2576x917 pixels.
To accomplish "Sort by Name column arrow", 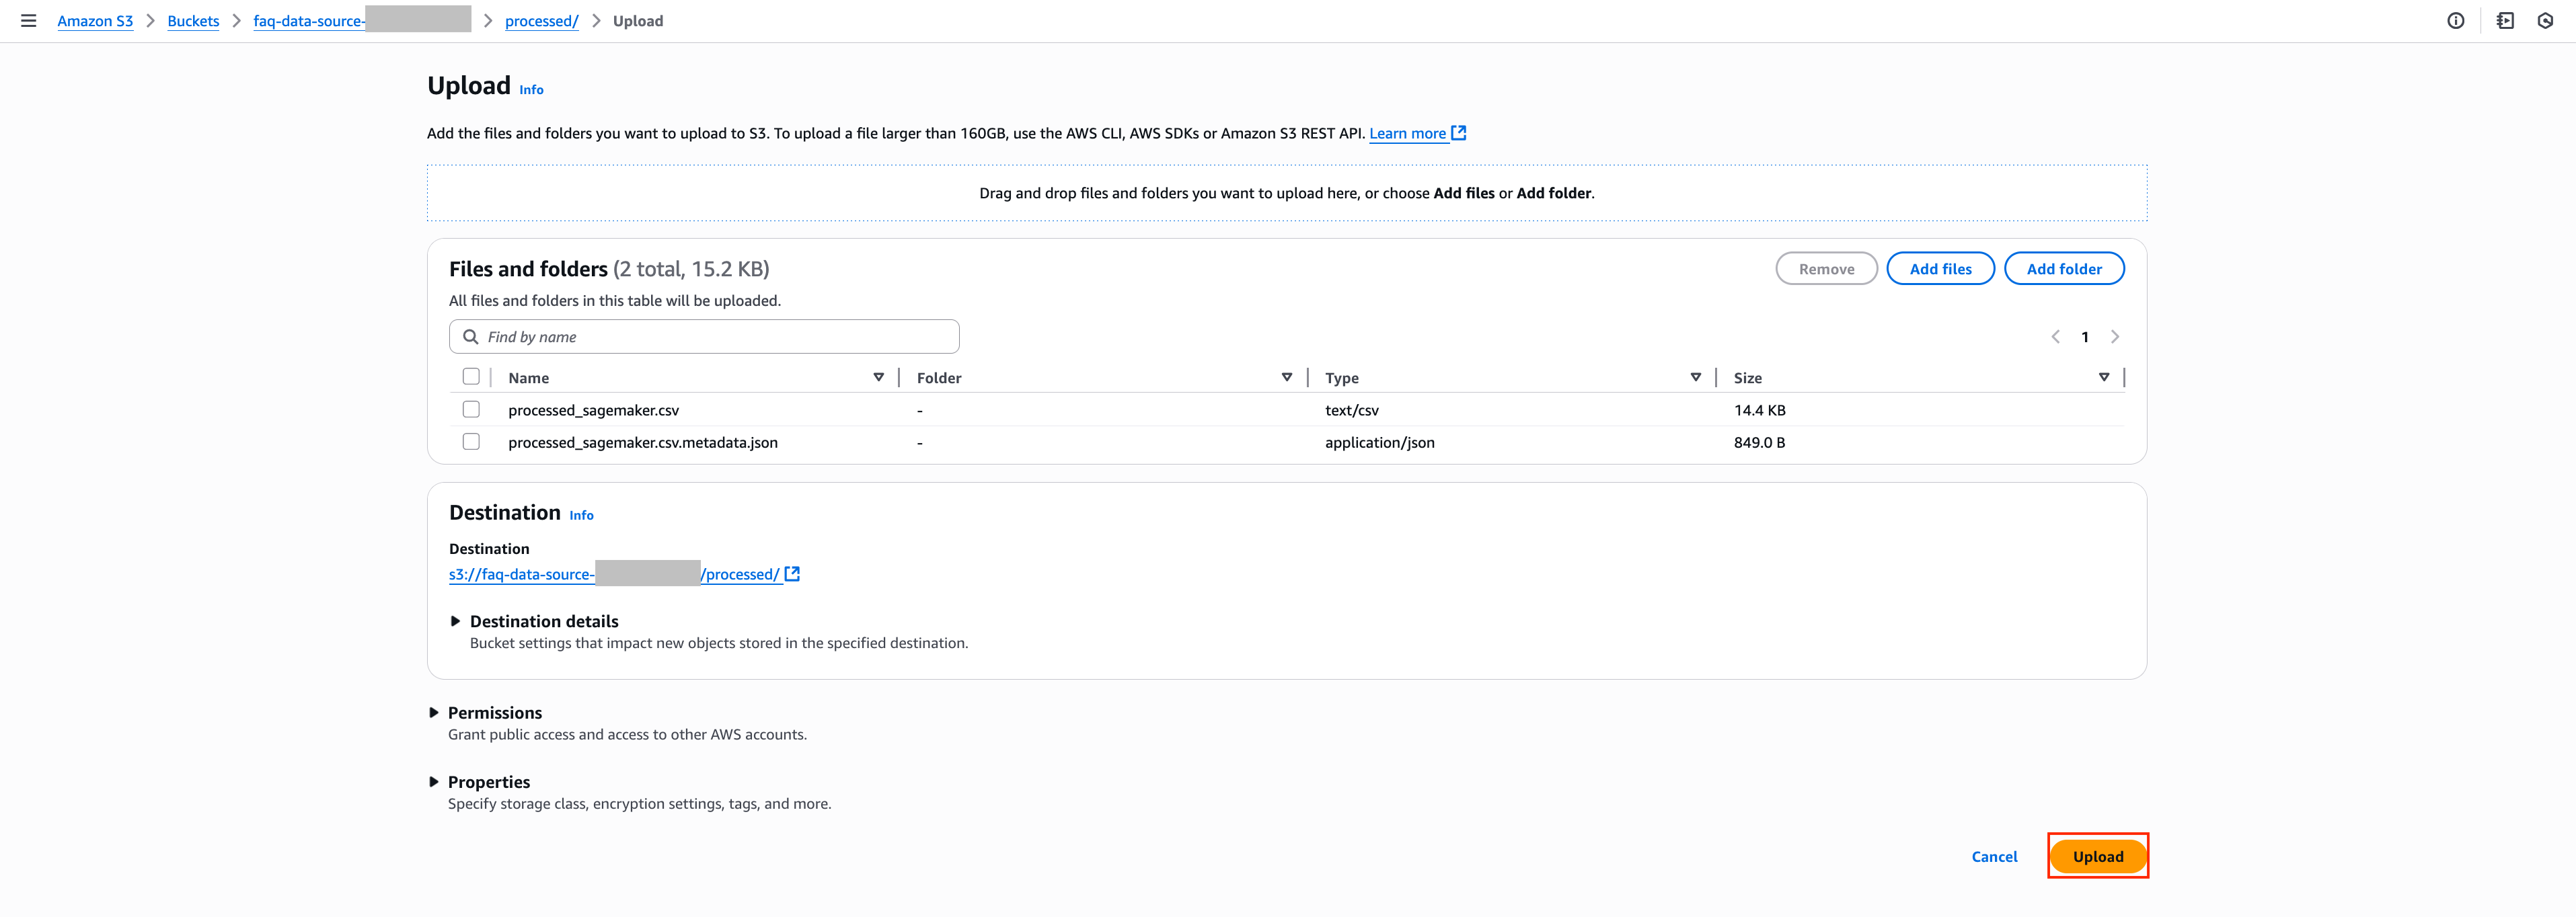I will [878, 378].
